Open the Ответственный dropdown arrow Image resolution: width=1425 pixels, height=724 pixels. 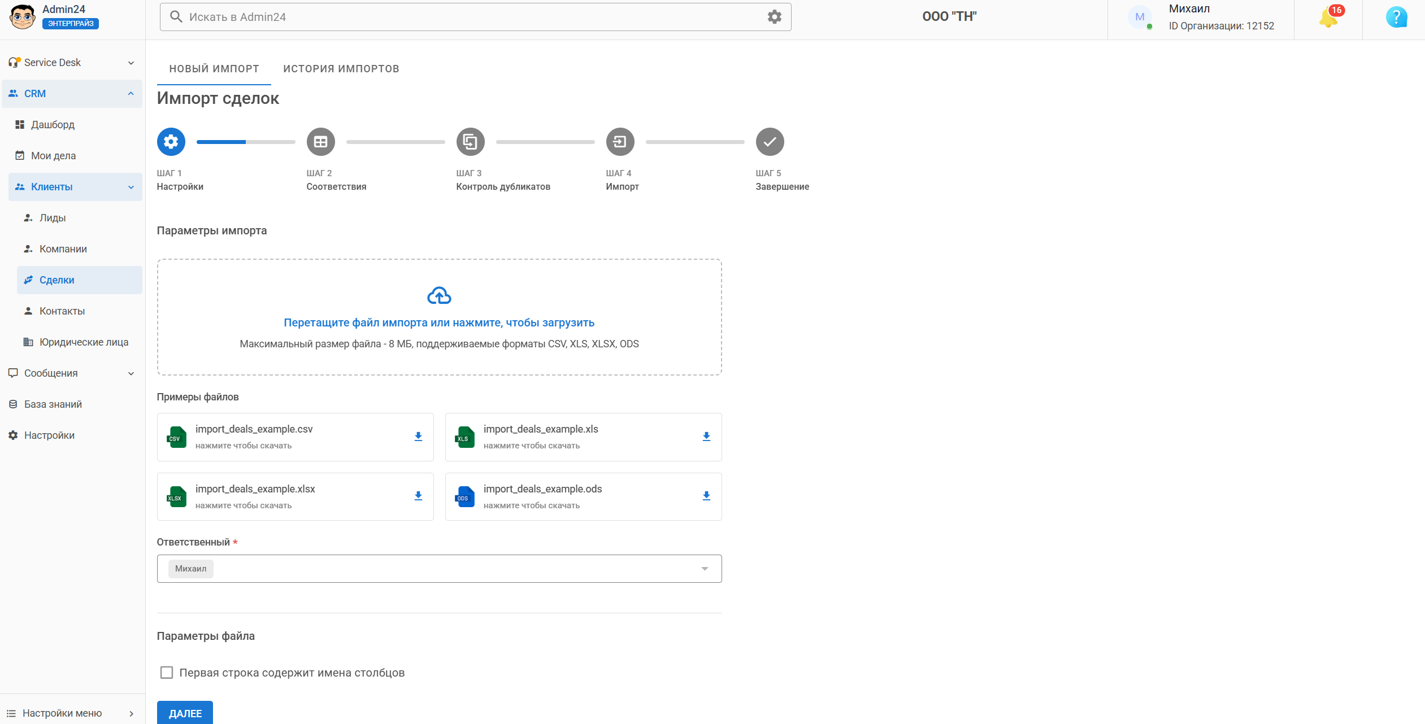[705, 569]
